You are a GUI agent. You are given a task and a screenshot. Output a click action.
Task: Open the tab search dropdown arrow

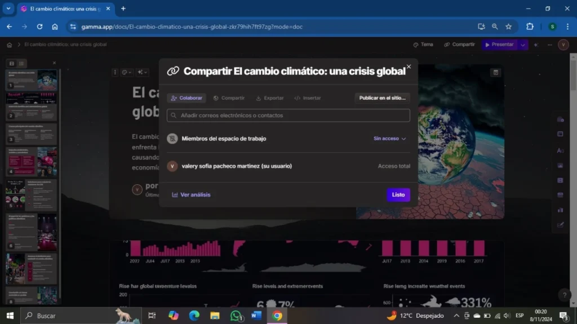8,8
